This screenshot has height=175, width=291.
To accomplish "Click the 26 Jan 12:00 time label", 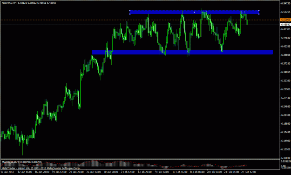I will [x=94, y=172].
